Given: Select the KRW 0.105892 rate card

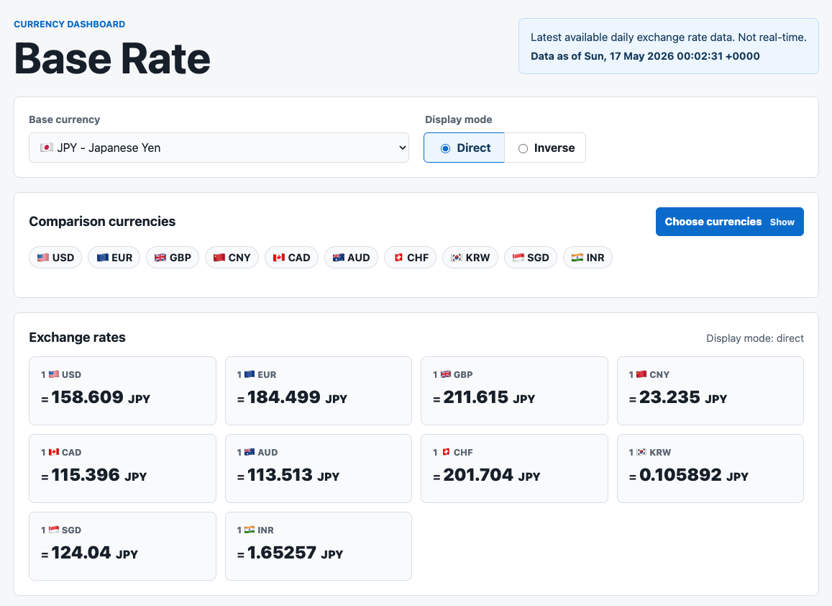Looking at the screenshot, I should pyautogui.click(x=710, y=469).
